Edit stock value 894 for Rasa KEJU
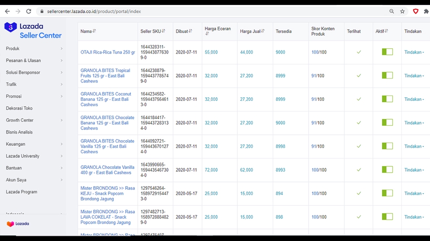The height and width of the screenshot is (241, 430). pyautogui.click(x=279, y=193)
